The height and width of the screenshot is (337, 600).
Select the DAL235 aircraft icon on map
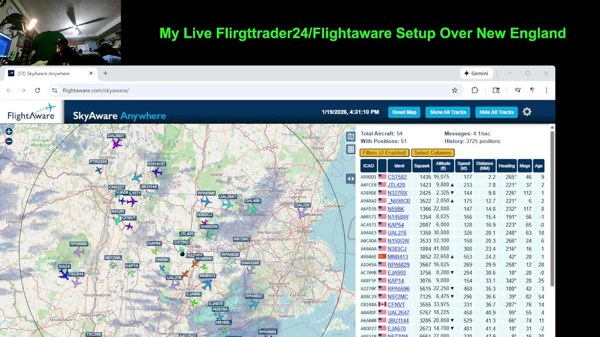[303, 213]
